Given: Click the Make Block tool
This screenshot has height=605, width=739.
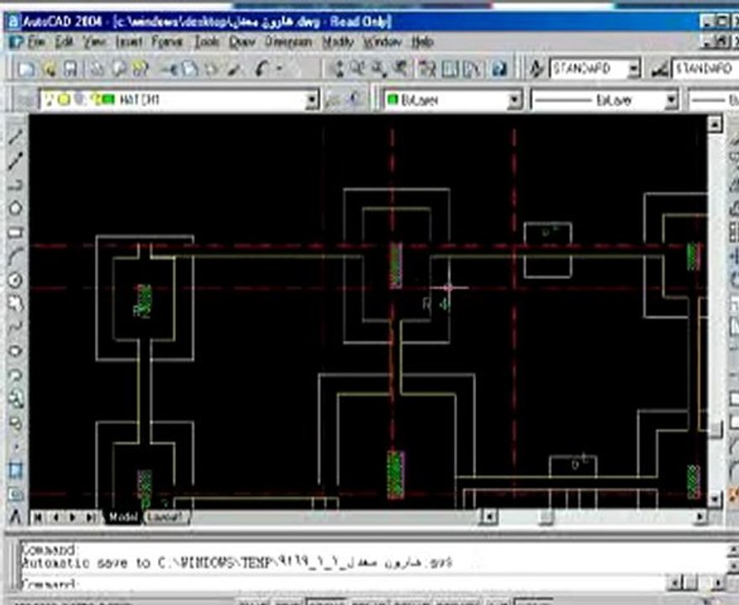Looking at the screenshot, I should coord(15,423).
